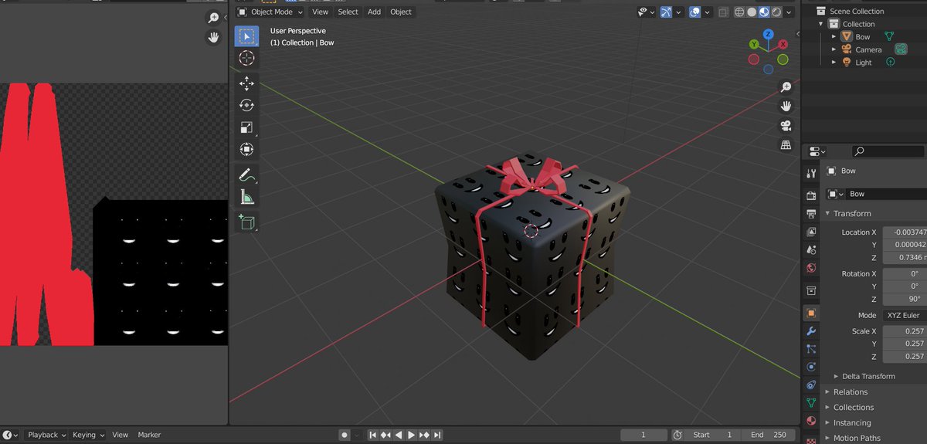Switch perspective/orthographic grid icon
Viewport: 927px width, 444px height.
click(786, 145)
